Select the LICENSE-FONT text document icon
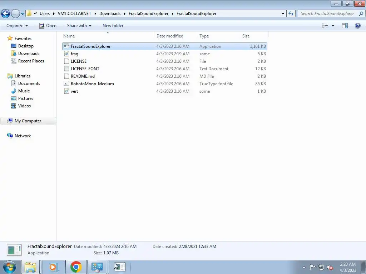Image resolution: width=366 pixels, height=274 pixels. [x=66, y=68]
